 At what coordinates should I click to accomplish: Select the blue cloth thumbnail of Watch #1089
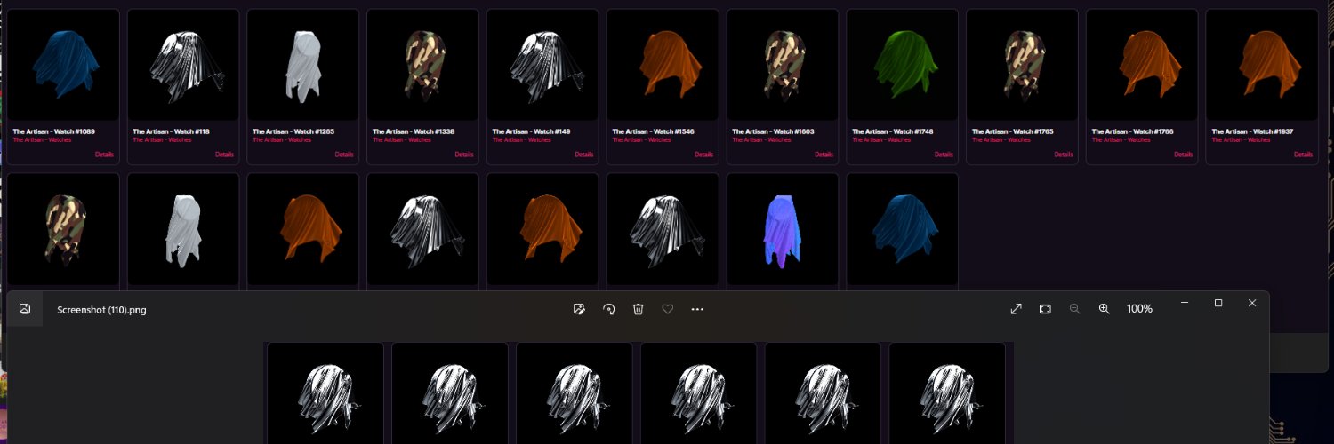64,65
